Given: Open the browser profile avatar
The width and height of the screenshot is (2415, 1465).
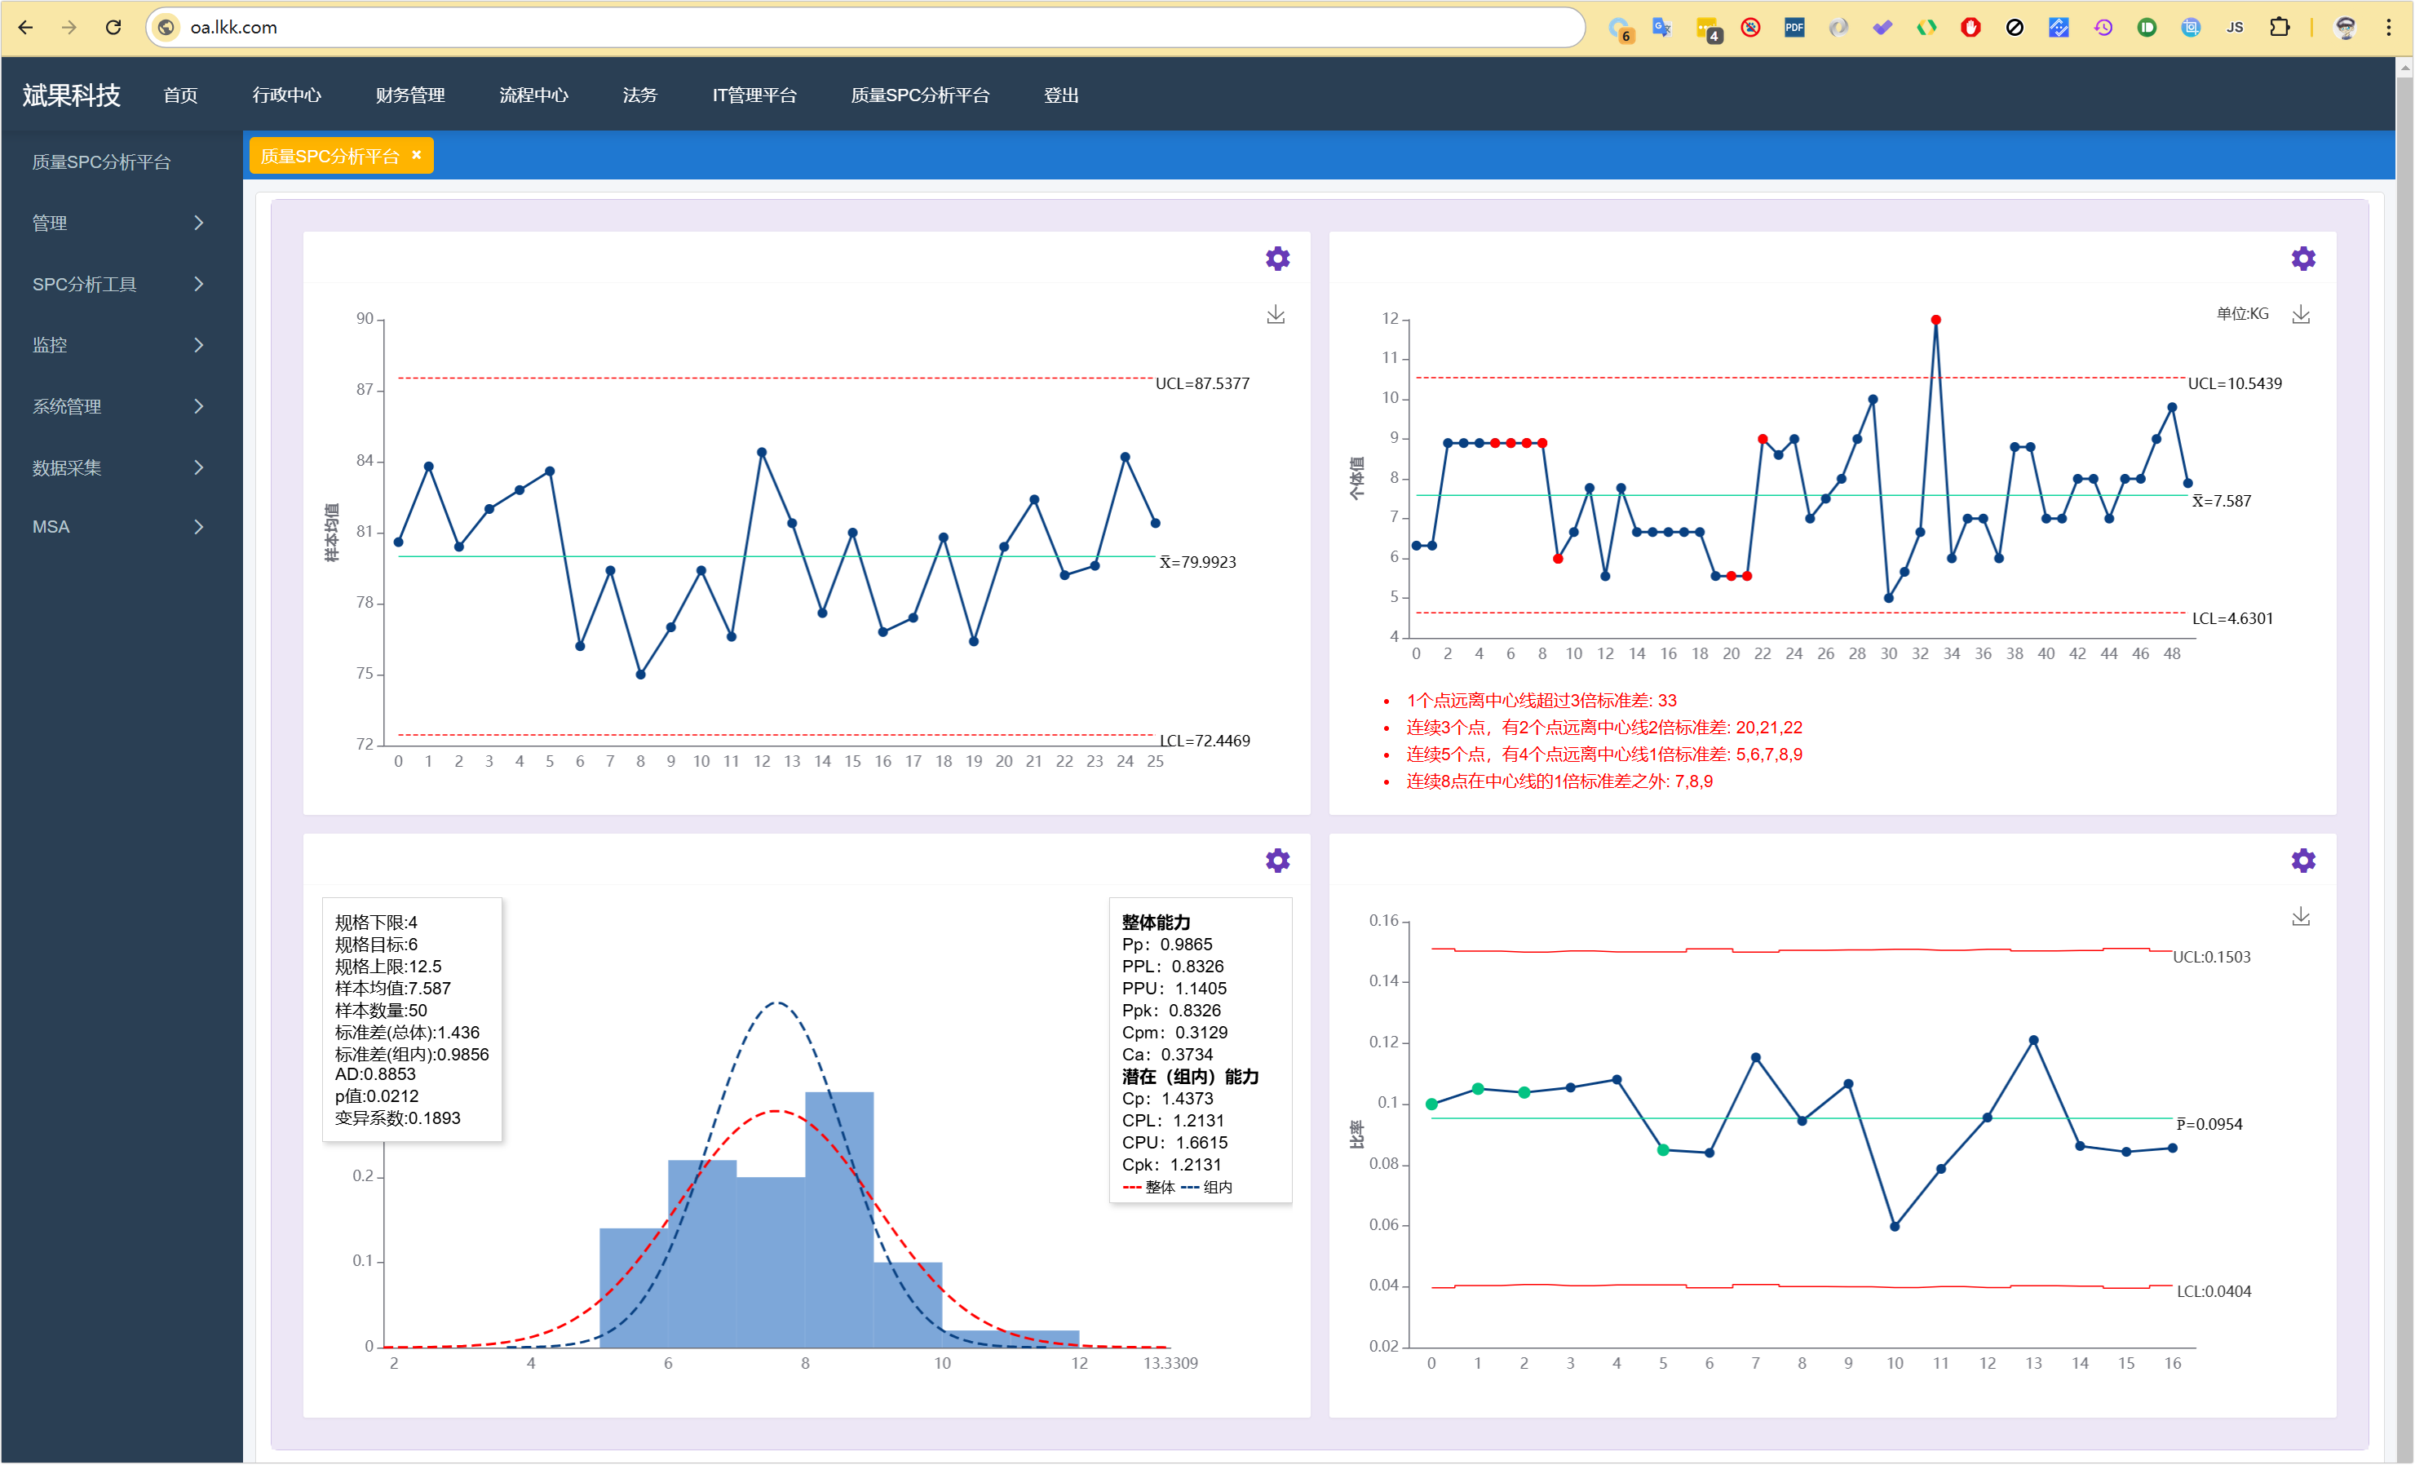Looking at the screenshot, I should pyautogui.click(x=2346, y=28).
